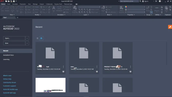Click the Group tool
This screenshot has width=172, height=97.
click(x=148, y=9)
